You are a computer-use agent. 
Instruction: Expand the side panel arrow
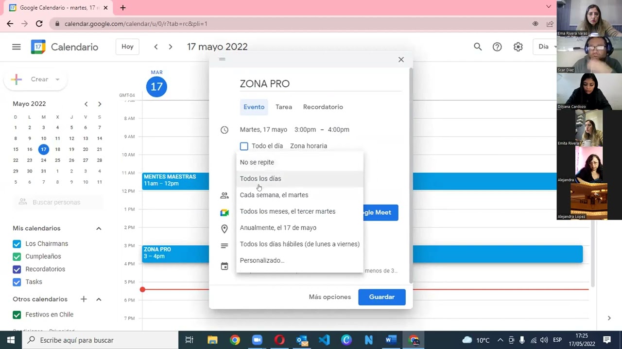click(609, 318)
